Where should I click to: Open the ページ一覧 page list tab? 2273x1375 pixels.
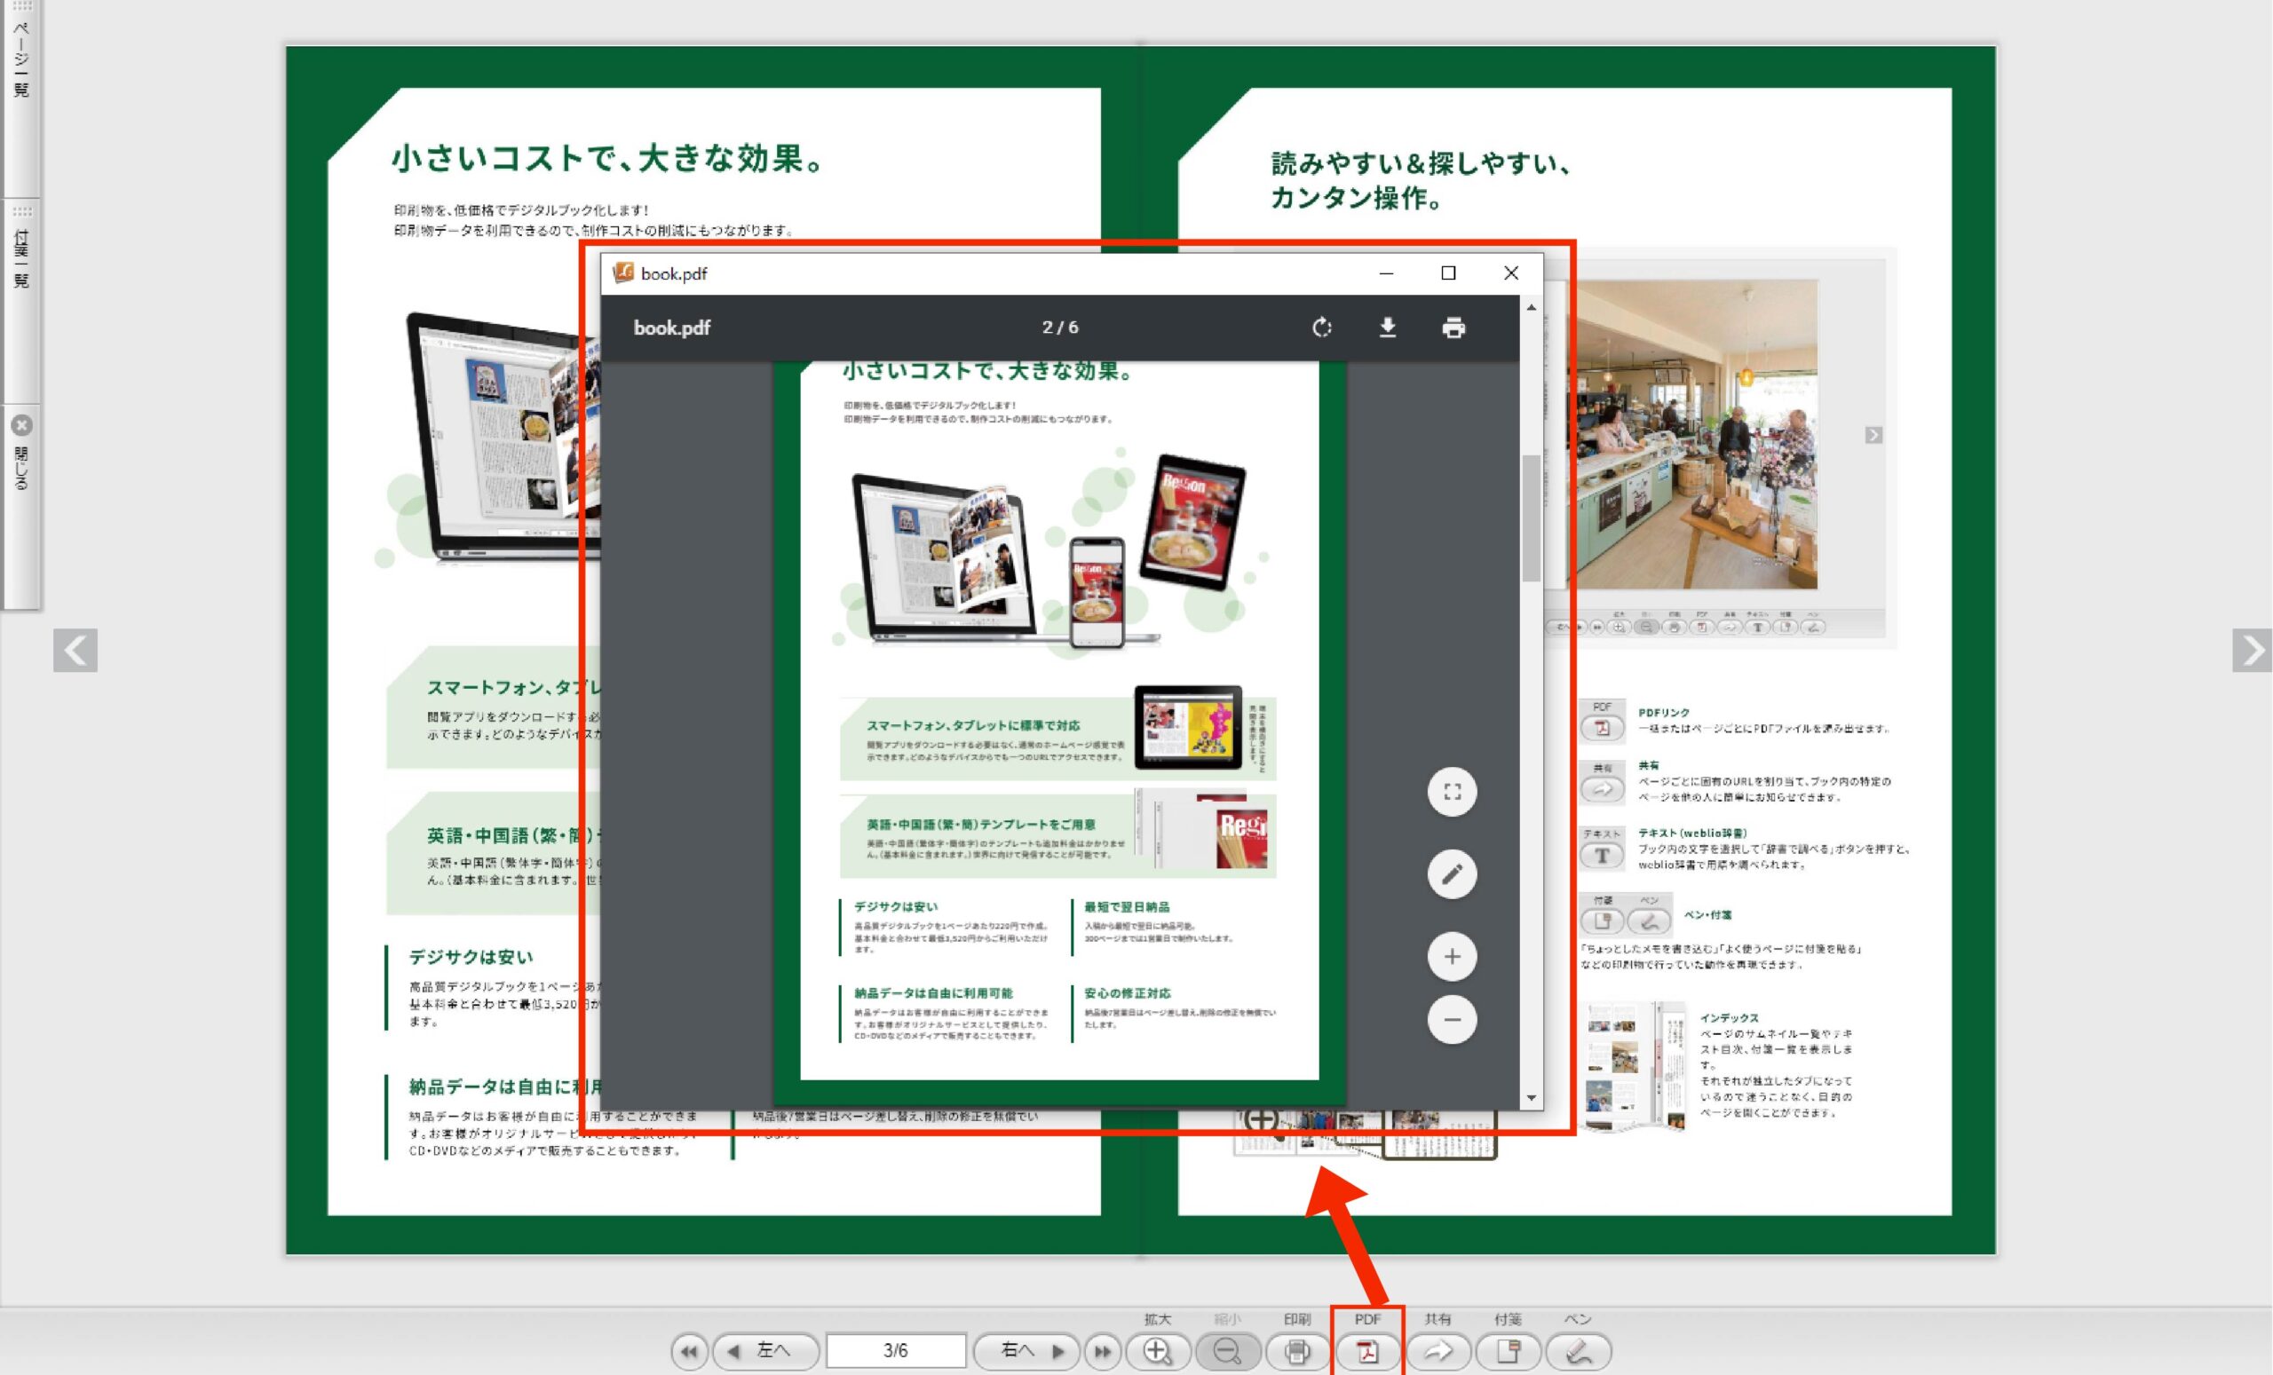(21, 55)
